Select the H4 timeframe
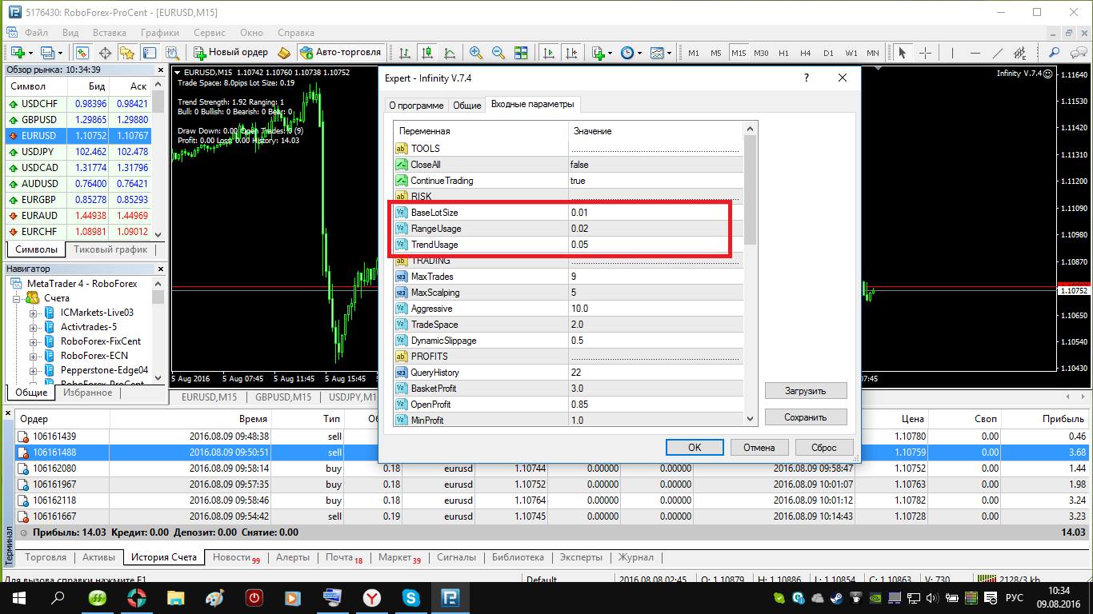This screenshot has height=614, width=1093. coord(806,53)
